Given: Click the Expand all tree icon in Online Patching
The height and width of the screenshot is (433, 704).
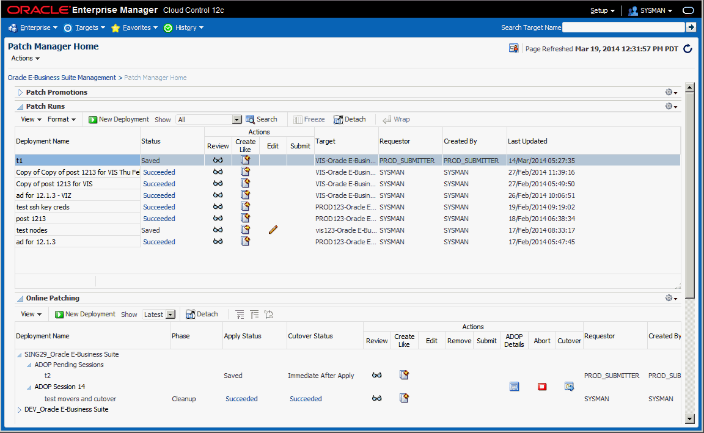Looking at the screenshot, I should click(255, 315).
